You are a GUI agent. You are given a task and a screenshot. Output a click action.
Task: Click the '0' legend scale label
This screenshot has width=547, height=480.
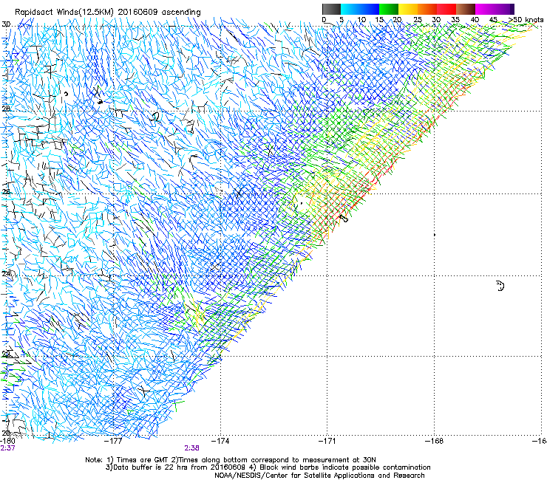(324, 19)
